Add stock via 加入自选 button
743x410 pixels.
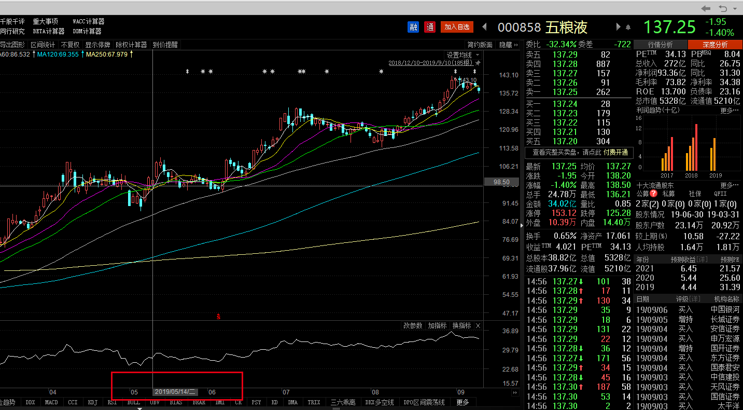pyautogui.click(x=457, y=27)
